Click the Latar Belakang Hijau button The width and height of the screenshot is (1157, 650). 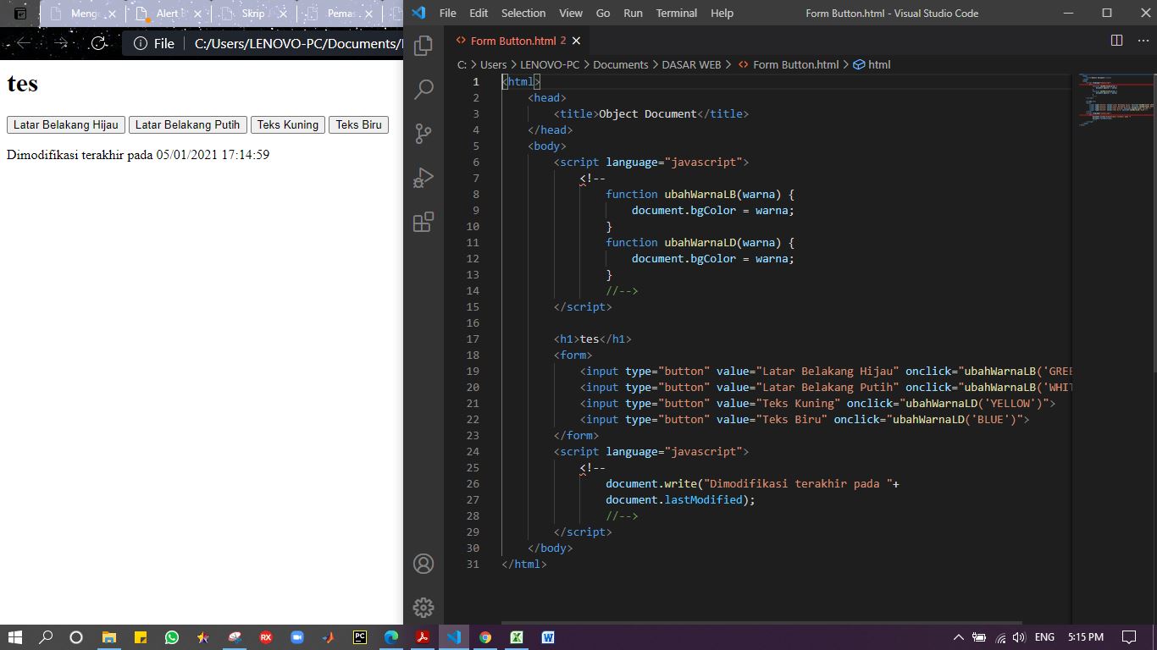pyautogui.click(x=65, y=124)
